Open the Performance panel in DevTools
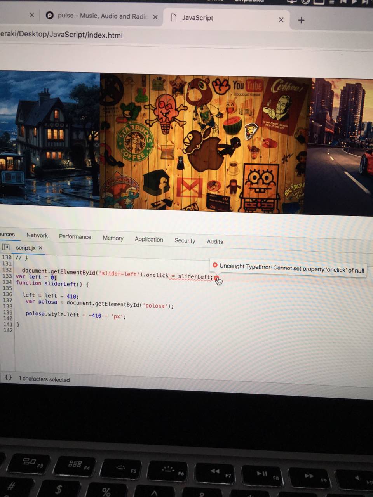This screenshot has width=373, height=497. tap(75, 237)
